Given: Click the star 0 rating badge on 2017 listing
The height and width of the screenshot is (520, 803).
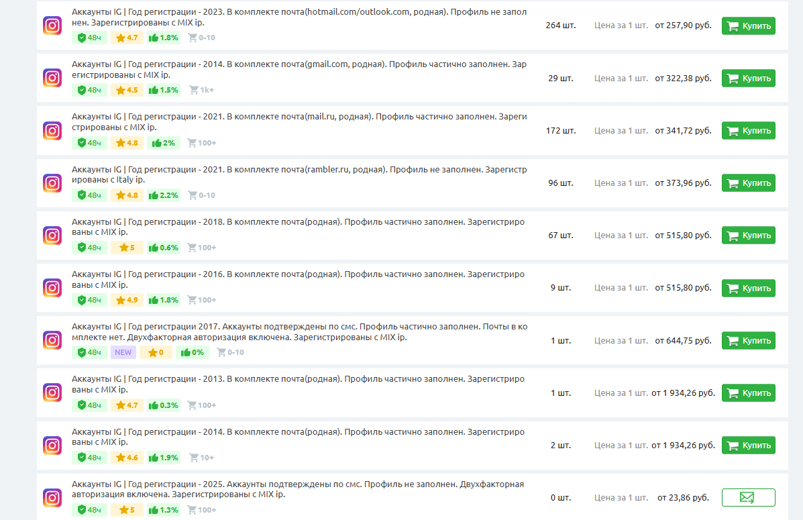Looking at the screenshot, I should 156,352.
